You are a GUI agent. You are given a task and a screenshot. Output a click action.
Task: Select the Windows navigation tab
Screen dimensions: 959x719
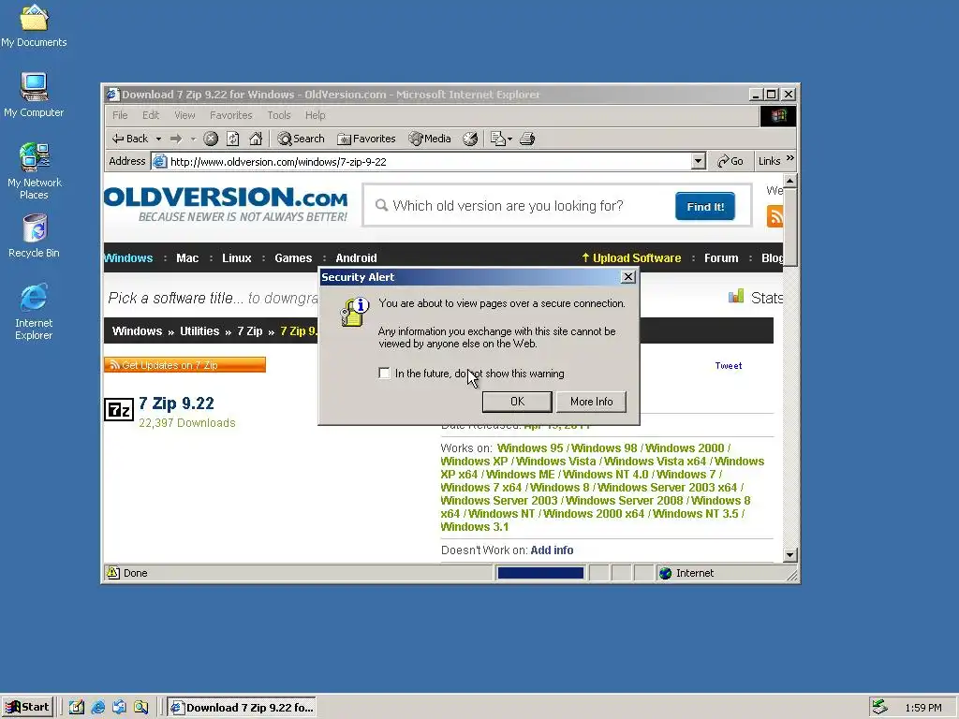(127, 258)
